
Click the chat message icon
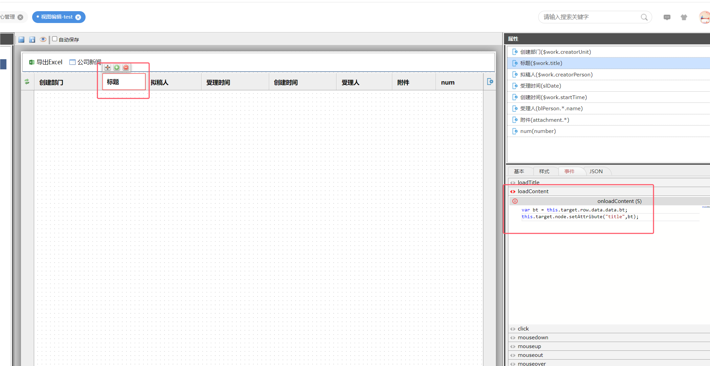coord(667,17)
